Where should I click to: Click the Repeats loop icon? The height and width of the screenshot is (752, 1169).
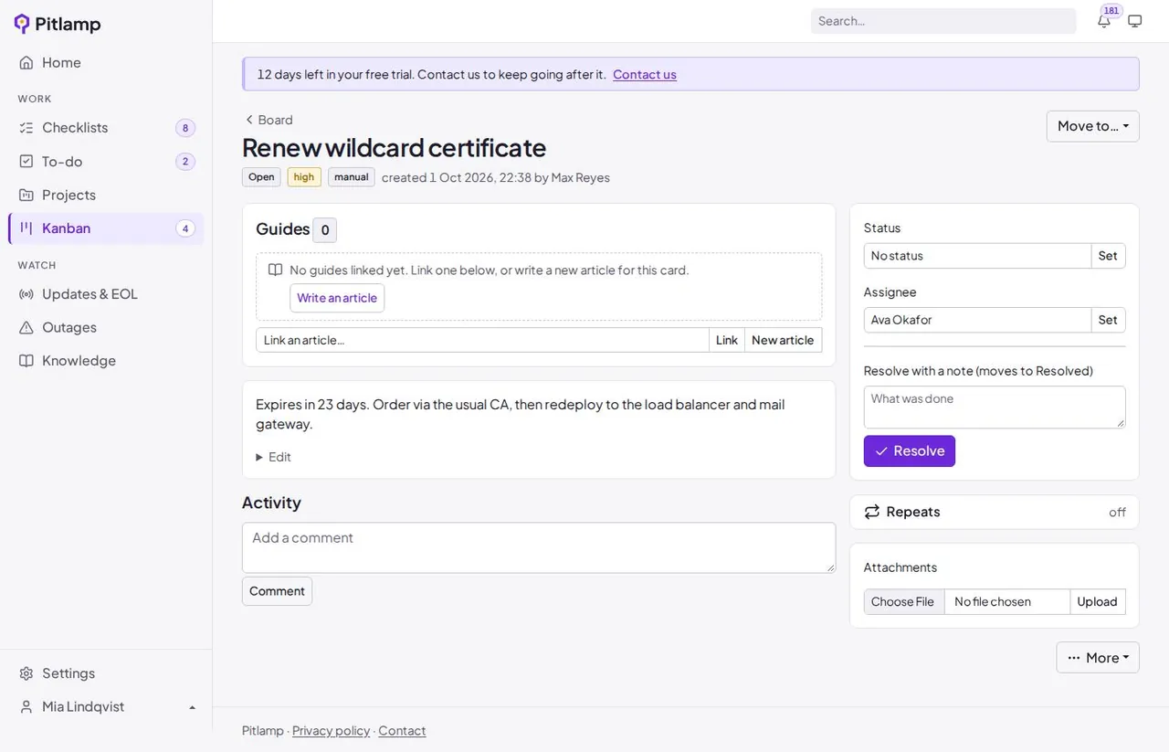[x=872, y=512]
